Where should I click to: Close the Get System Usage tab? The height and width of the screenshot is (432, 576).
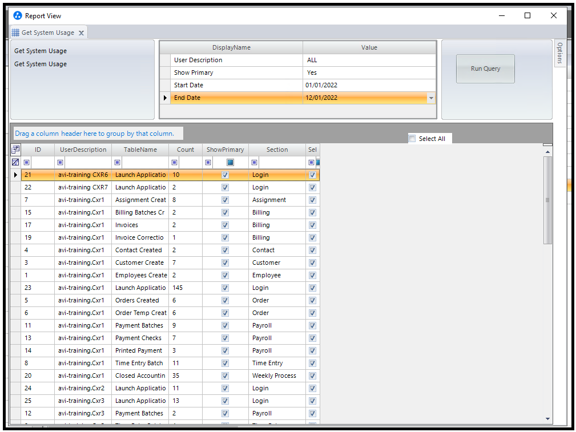point(81,33)
